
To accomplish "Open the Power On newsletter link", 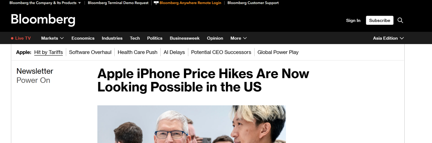I will [33, 80].
